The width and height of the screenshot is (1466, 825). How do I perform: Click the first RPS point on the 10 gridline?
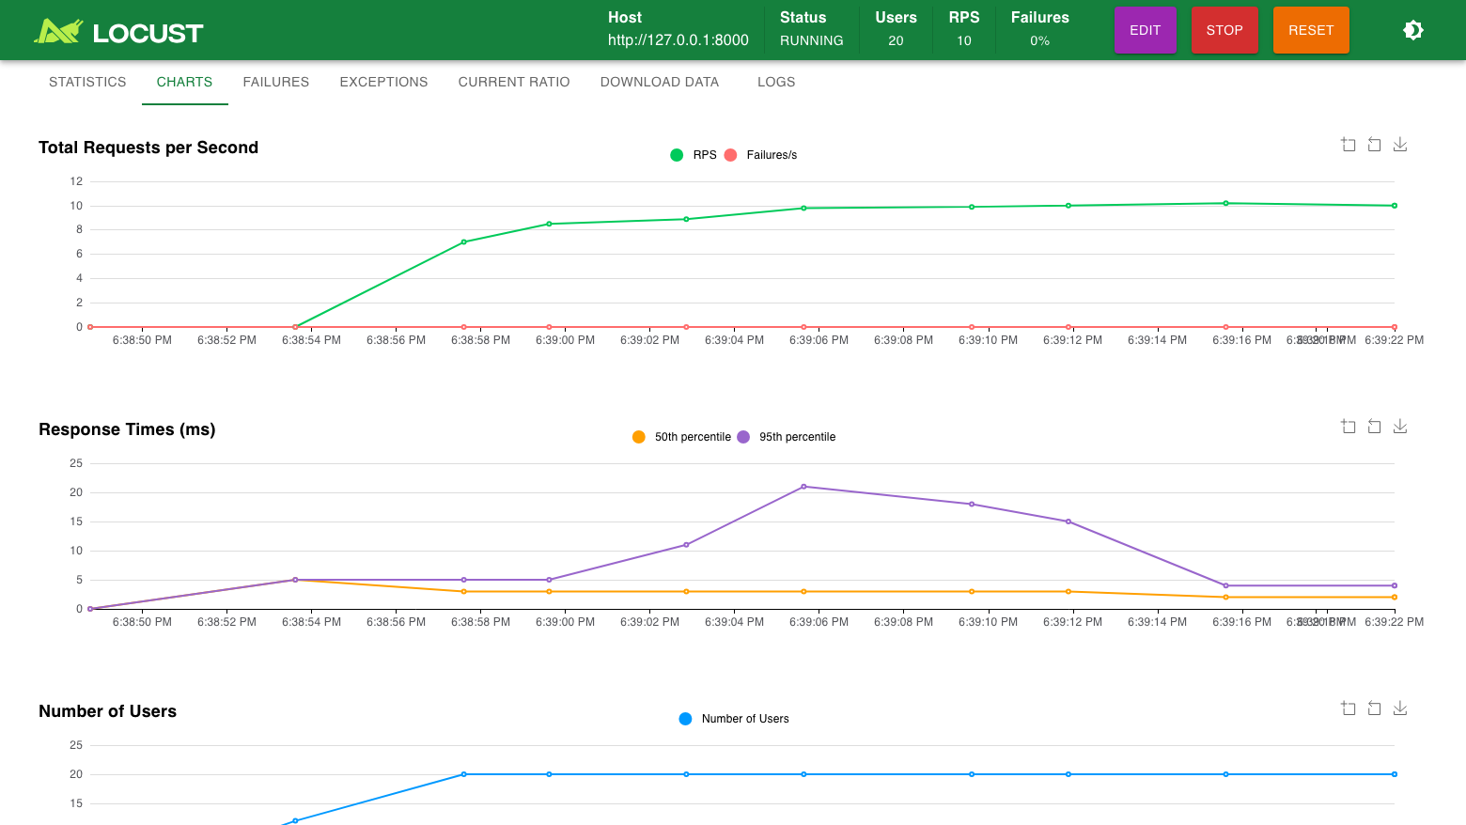(1068, 206)
